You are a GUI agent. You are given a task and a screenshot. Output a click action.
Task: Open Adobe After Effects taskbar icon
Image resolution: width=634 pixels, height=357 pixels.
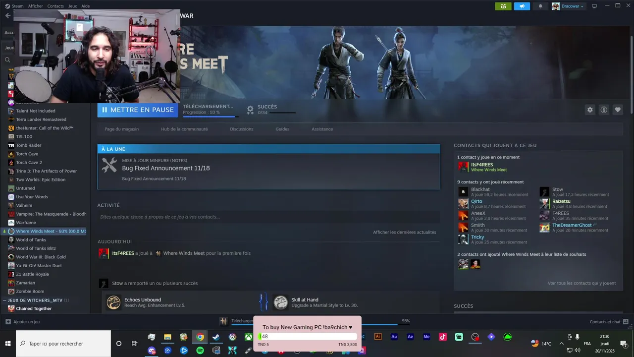(410, 337)
